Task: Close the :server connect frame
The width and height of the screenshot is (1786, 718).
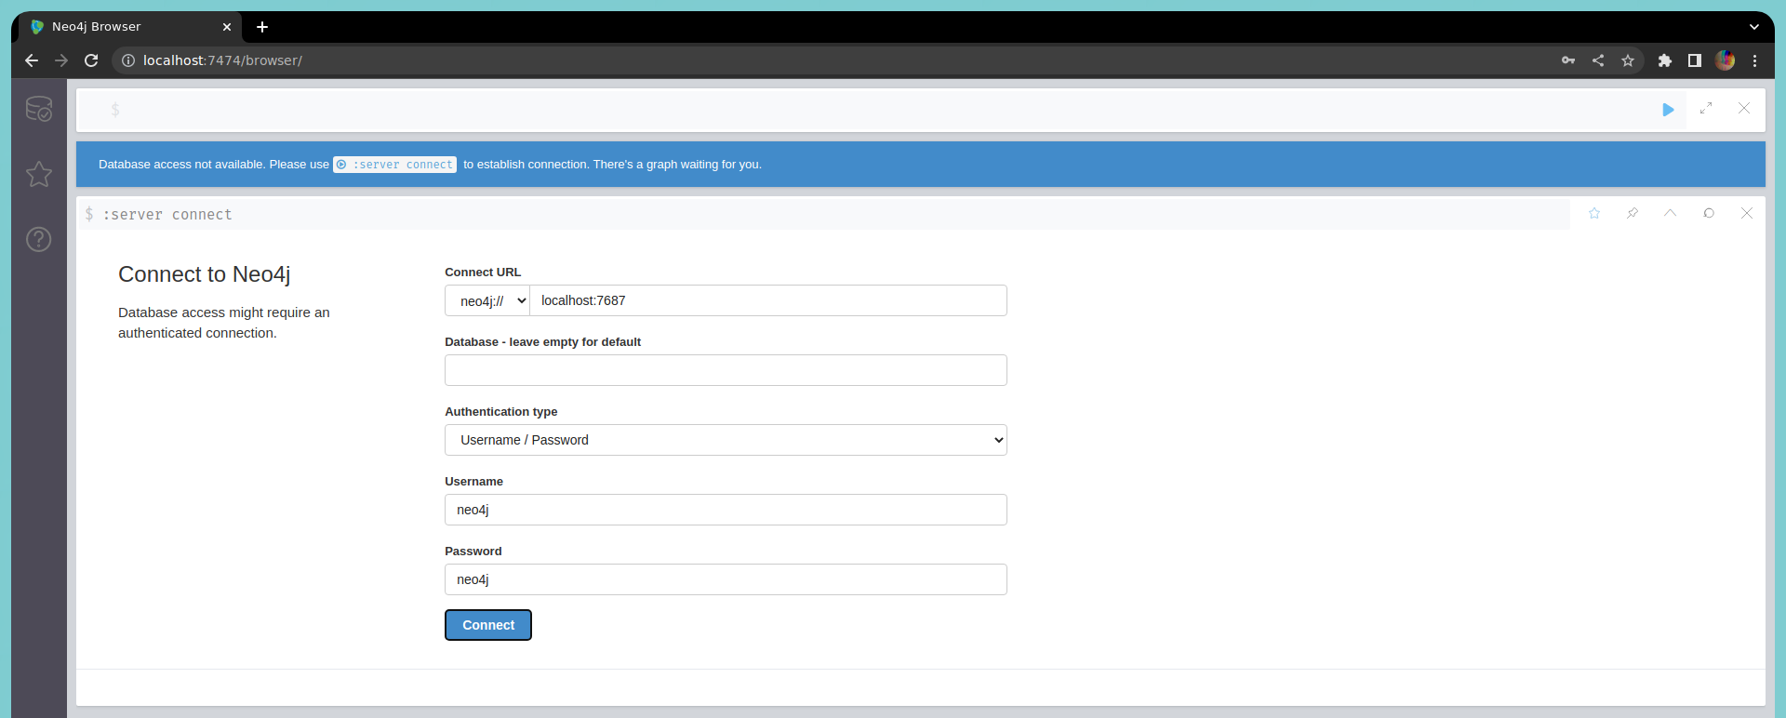Action: coord(1747,213)
